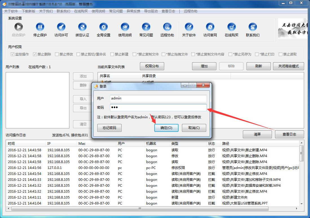Screen dimensions: 310x218
Task: Click the 权限分布 button
Action: click(x=152, y=66)
